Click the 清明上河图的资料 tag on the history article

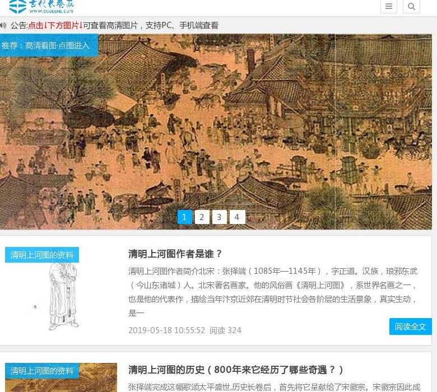(42, 371)
